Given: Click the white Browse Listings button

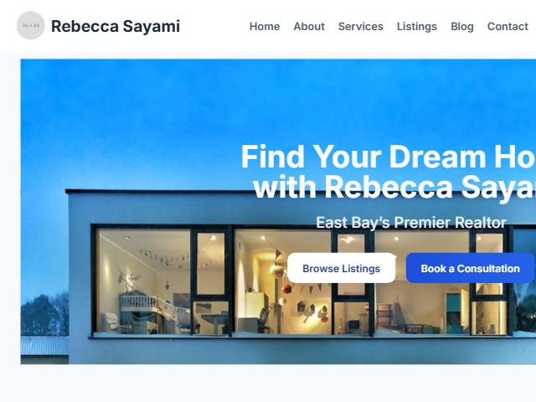Looking at the screenshot, I should (x=341, y=268).
